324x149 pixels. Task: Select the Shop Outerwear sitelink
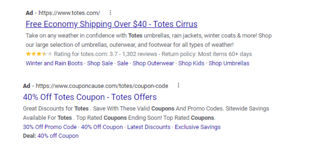[153, 63]
